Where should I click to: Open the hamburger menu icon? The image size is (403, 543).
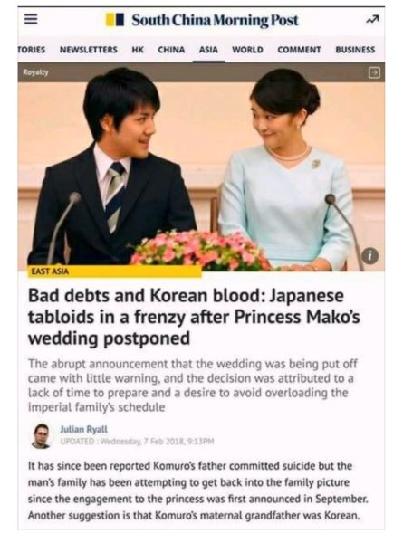coord(31,19)
